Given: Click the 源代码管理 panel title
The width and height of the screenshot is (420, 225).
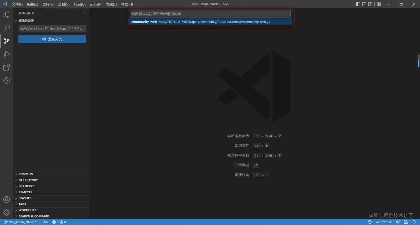Looking at the screenshot, I should click(26, 13).
